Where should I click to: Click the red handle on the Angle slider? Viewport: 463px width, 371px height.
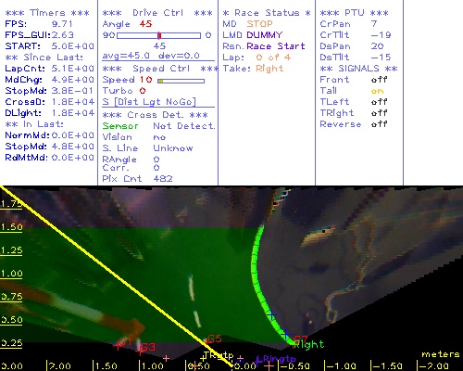point(159,35)
